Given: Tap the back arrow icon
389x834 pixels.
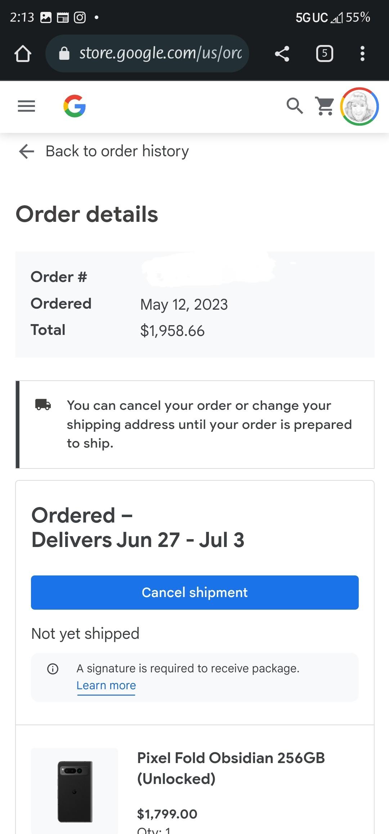Looking at the screenshot, I should [26, 151].
